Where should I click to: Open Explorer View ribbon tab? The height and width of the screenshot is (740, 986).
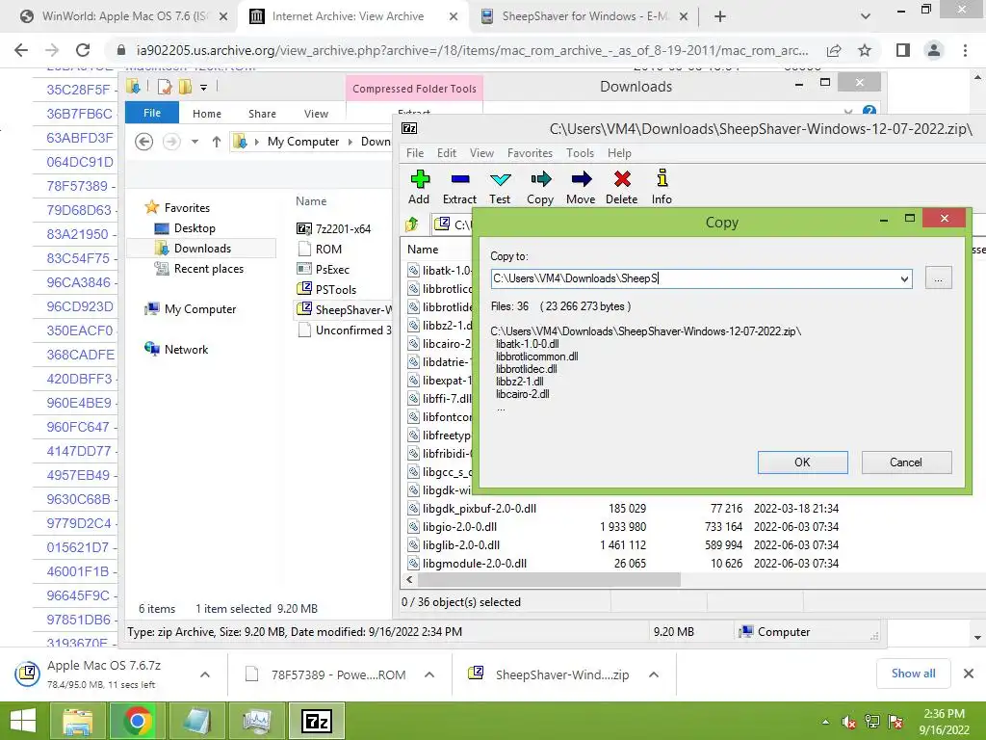pyautogui.click(x=316, y=114)
